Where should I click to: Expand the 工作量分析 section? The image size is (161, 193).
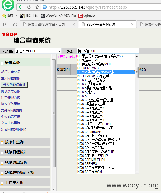pos(2,183)
